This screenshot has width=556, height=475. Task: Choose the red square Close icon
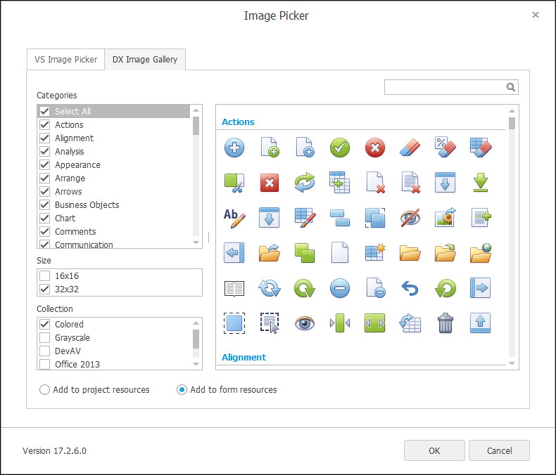[269, 183]
